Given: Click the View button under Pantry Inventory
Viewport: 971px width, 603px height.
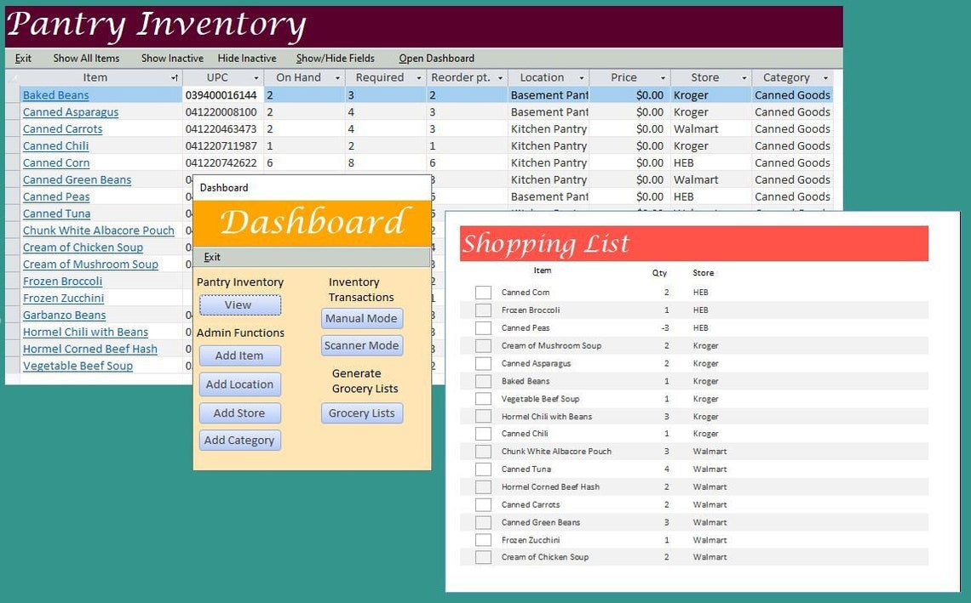Looking at the screenshot, I should point(239,304).
